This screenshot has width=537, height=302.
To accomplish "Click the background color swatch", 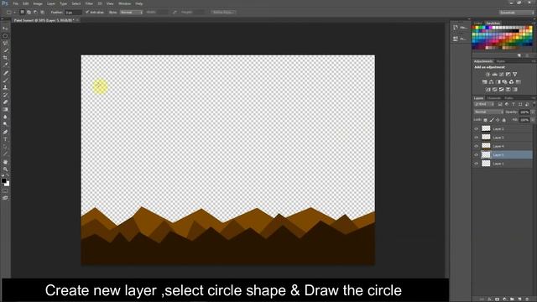I will (8, 184).
